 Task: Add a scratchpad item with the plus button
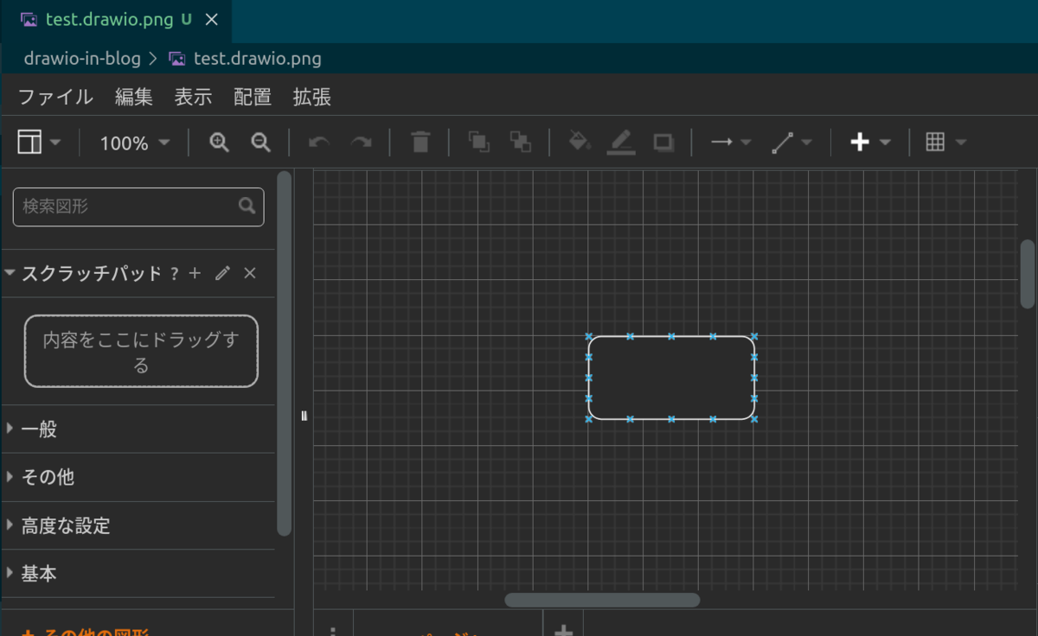(195, 273)
